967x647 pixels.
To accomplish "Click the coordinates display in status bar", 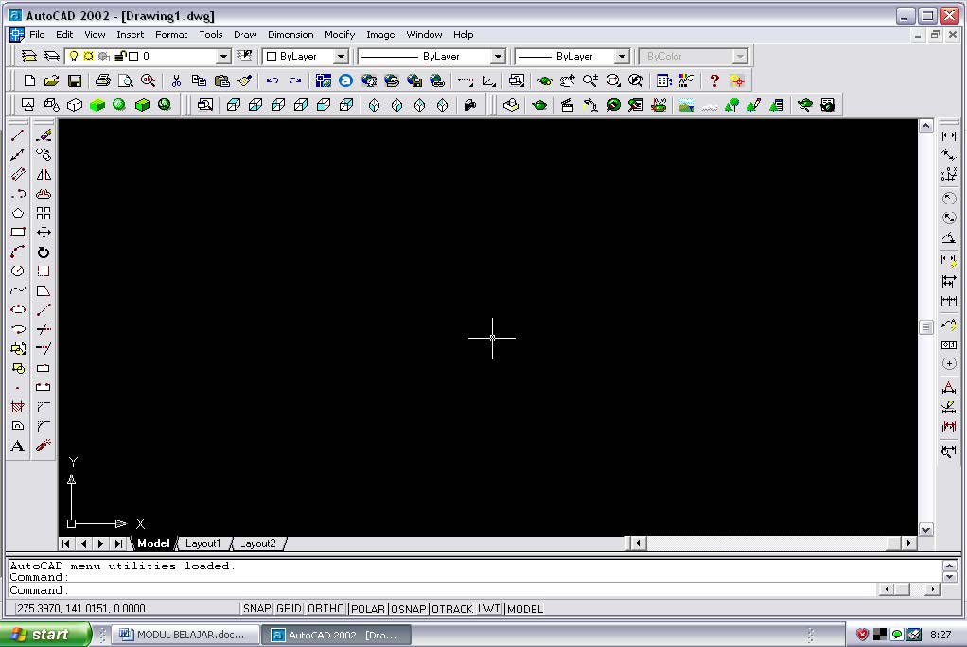I will pos(127,609).
